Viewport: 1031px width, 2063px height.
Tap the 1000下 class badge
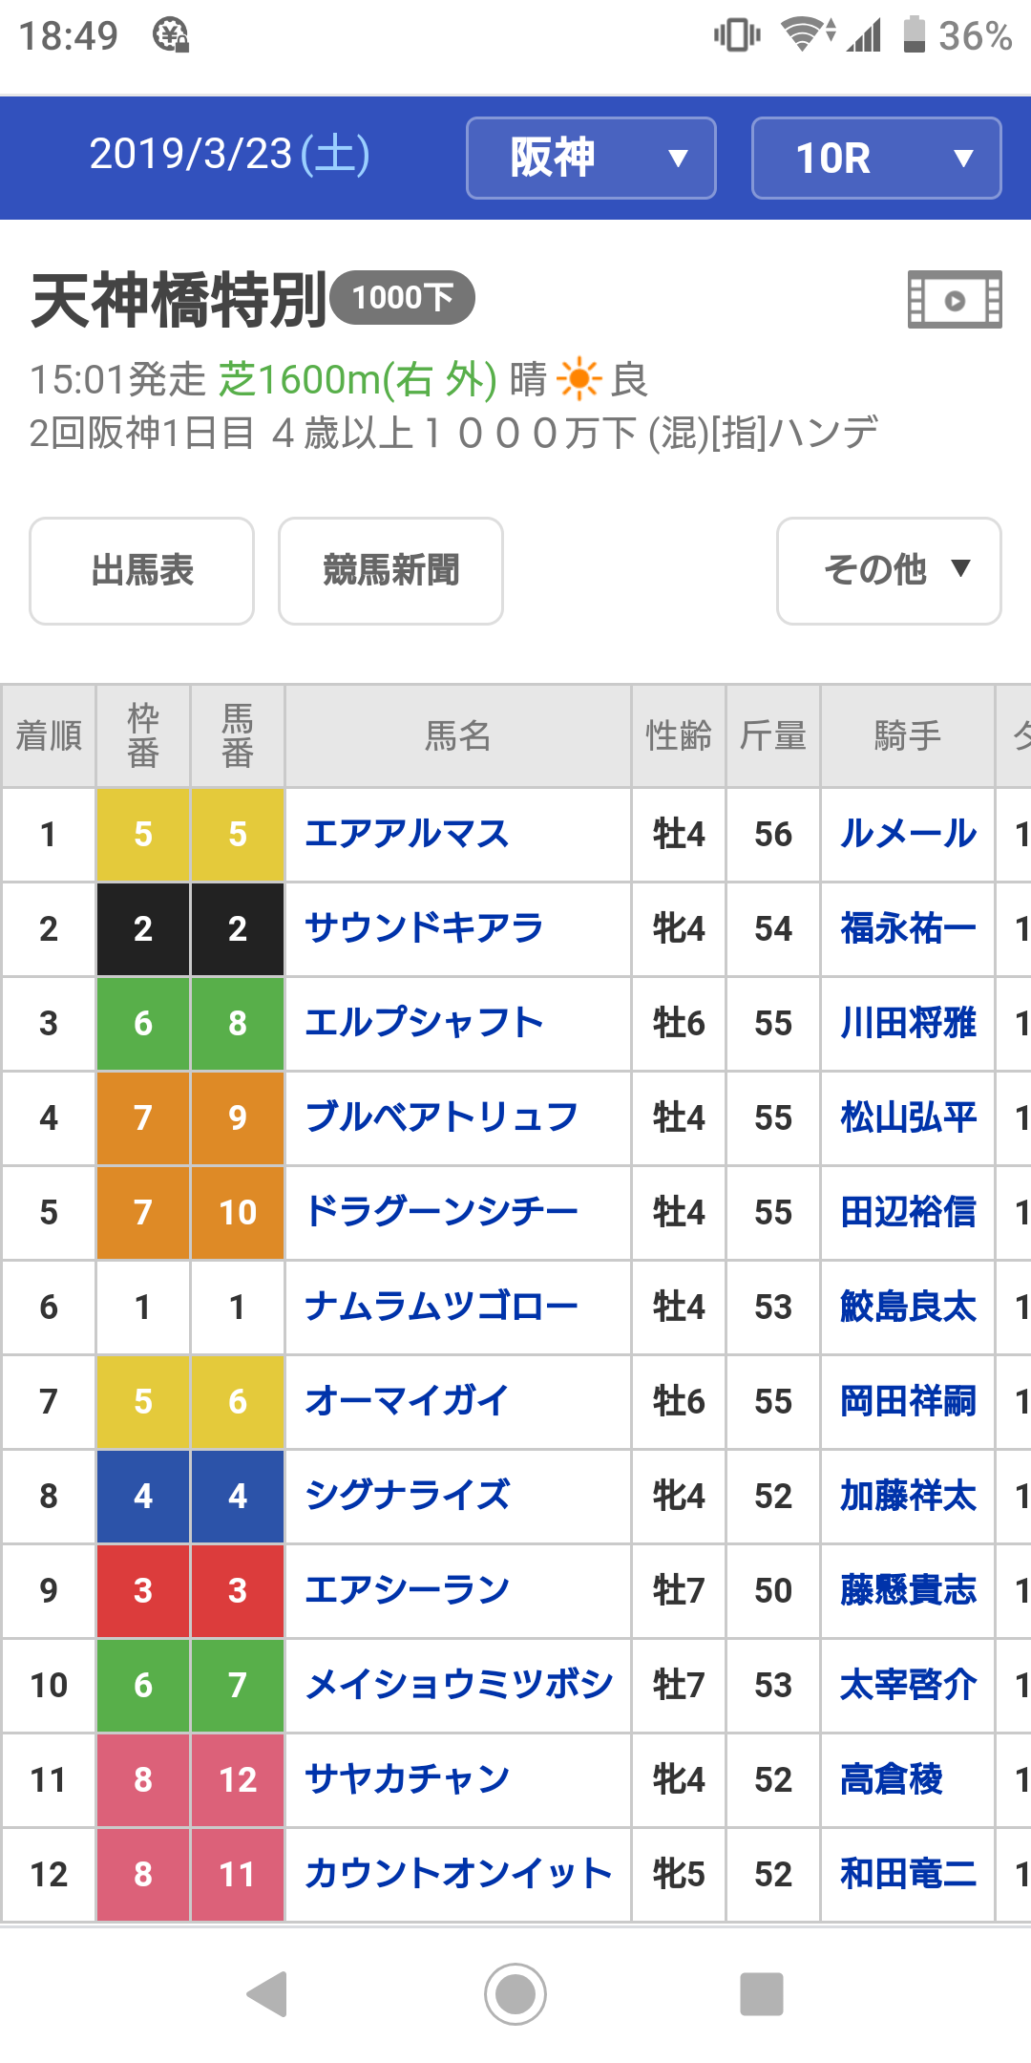[402, 298]
